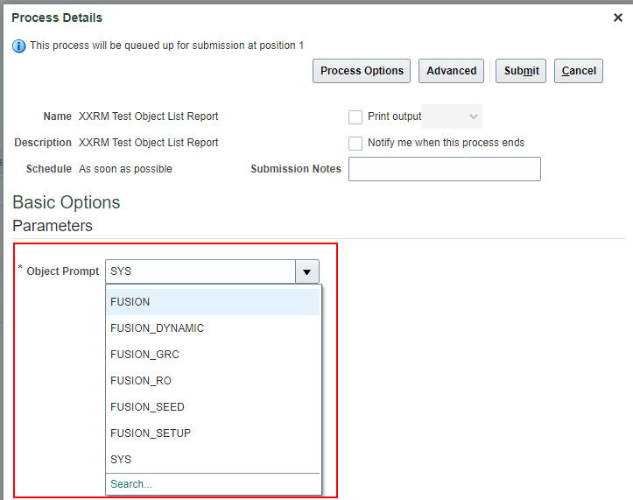Open Advanced options
This screenshot has width=633, height=500.
452,71
